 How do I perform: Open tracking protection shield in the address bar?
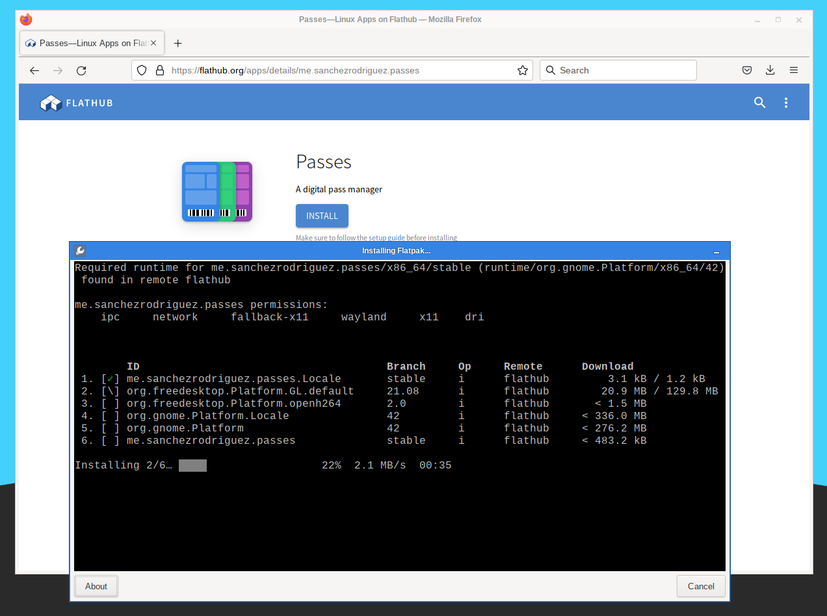click(x=142, y=70)
